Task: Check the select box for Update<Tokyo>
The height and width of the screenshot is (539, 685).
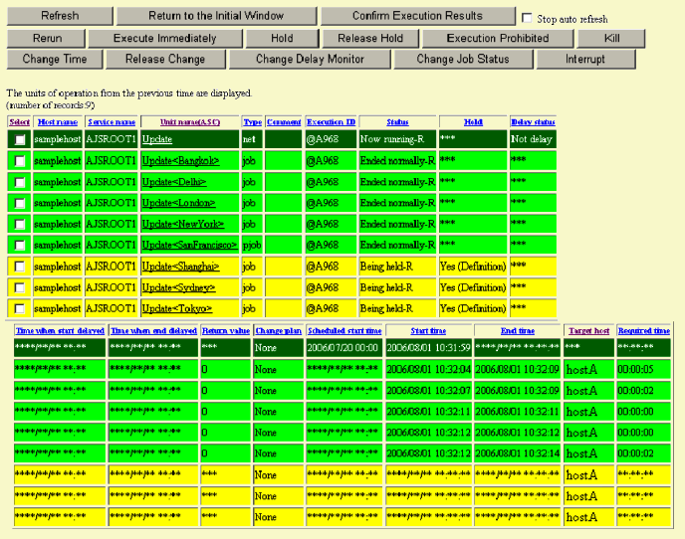Action: coord(19,309)
